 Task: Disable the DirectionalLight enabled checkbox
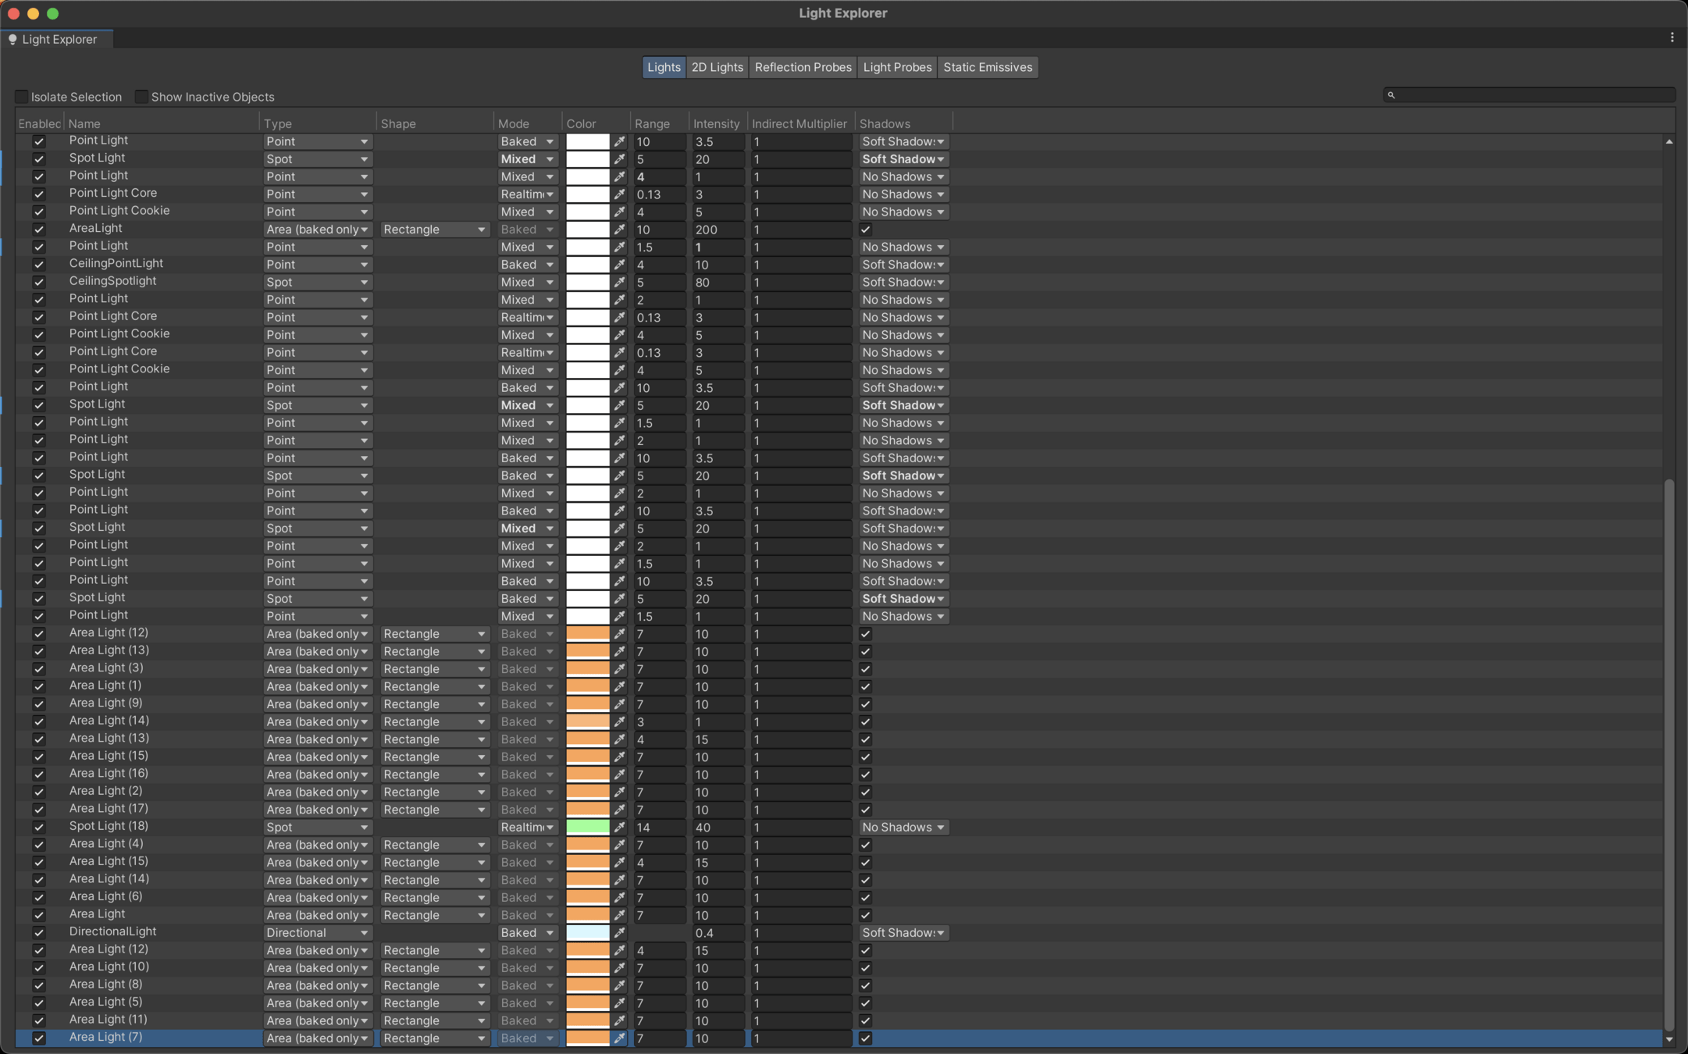click(38, 933)
